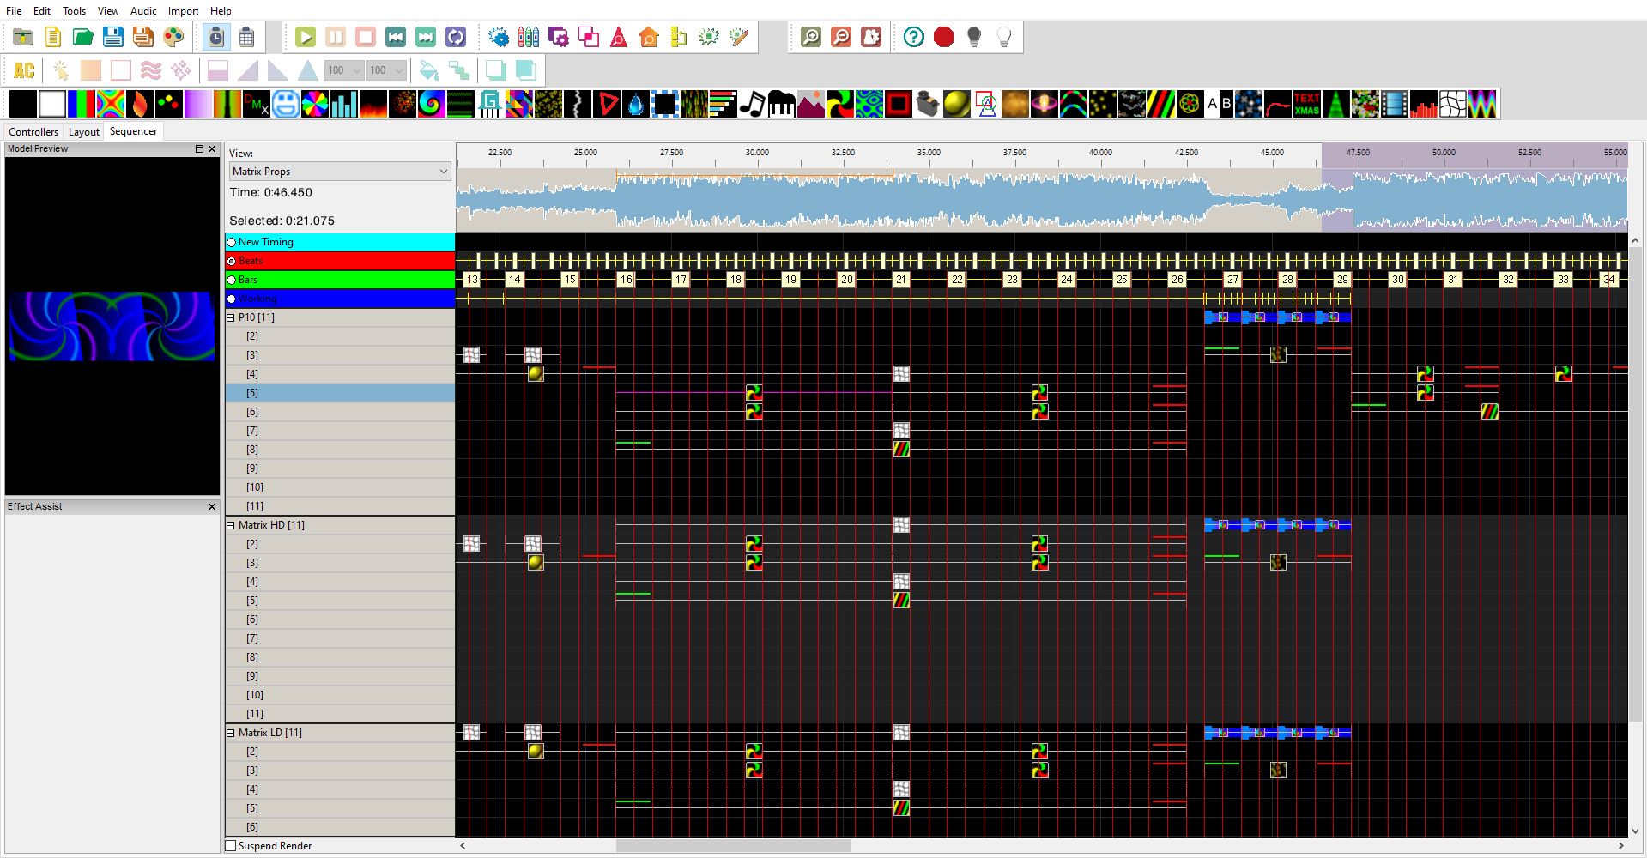The width and height of the screenshot is (1647, 858).
Task: Enable the Suspend Render checkbox
Action: click(231, 846)
